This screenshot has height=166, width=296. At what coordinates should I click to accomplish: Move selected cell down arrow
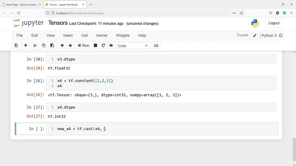pyautogui.click(x=70, y=46)
